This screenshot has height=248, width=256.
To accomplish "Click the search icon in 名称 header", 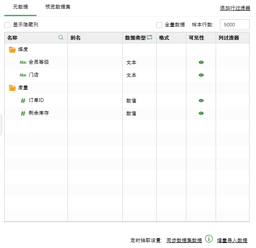I will [61, 37].
